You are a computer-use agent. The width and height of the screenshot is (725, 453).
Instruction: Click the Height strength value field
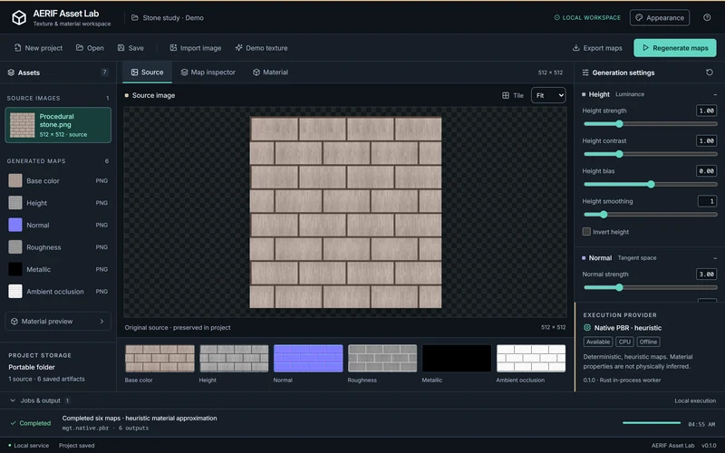click(x=706, y=111)
